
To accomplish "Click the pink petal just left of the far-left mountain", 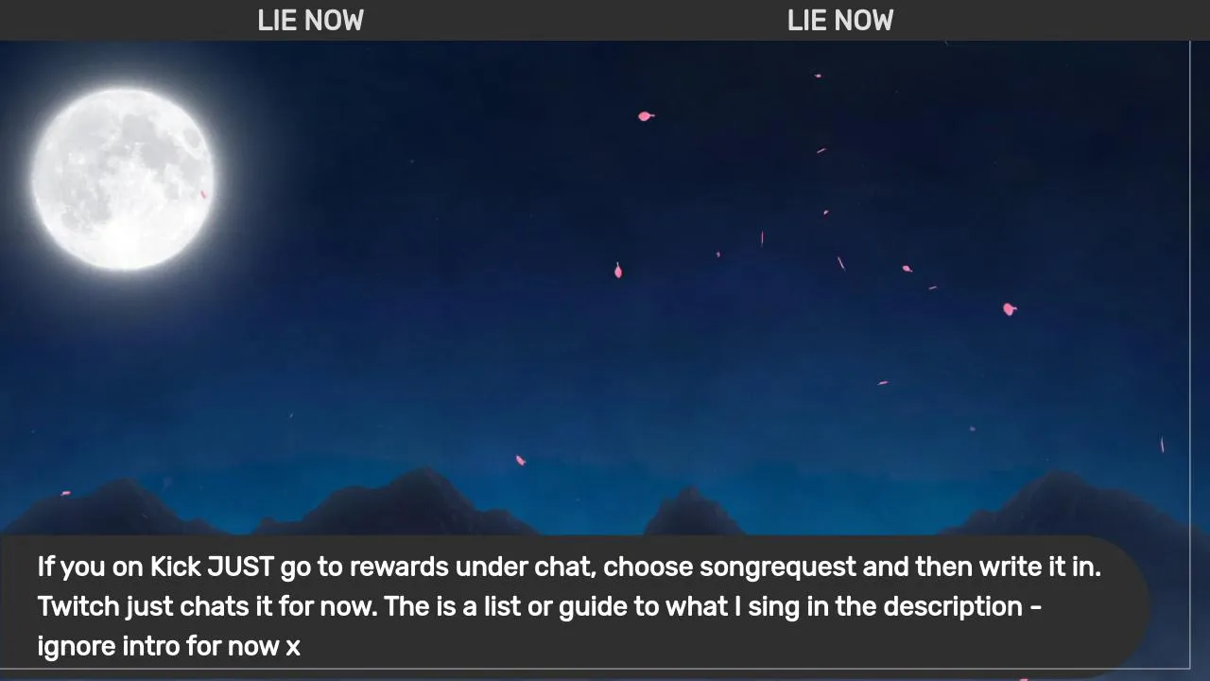I will (x=65, y=493).
